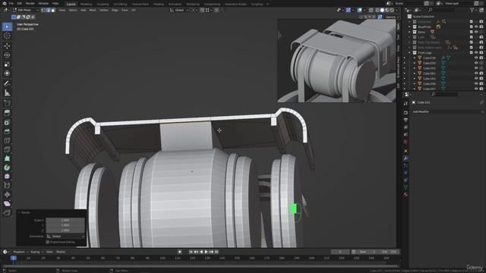Screen dimensions: 486x273
Task: Click the current frame marker in timeline
Action: coord(14,258)
